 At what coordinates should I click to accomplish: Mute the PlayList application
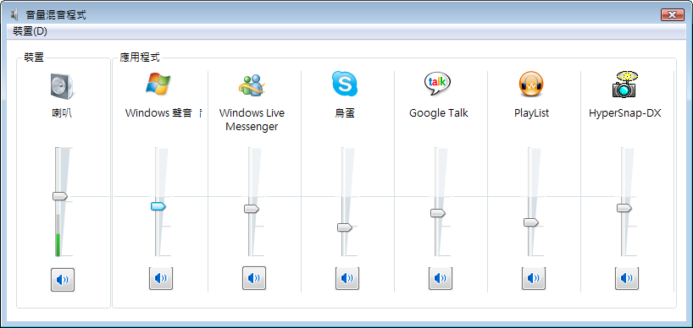(534, 278)
